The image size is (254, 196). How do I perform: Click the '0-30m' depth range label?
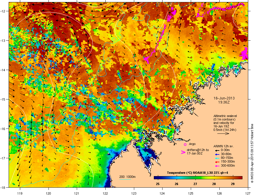pos(225,150)
